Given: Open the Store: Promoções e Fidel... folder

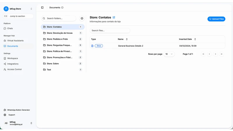Looking at the screenshot, I should 63,57.
